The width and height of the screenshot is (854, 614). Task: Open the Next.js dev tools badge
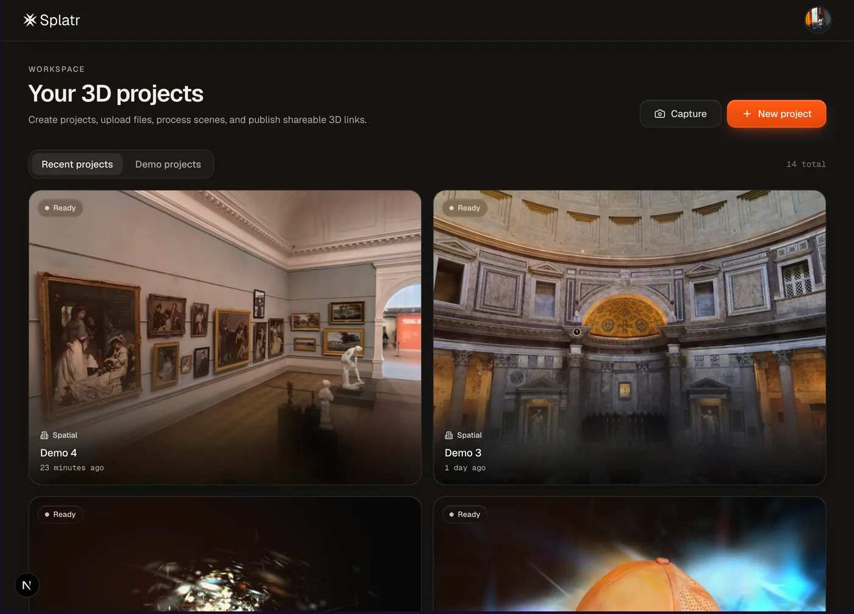coord(27,585)
